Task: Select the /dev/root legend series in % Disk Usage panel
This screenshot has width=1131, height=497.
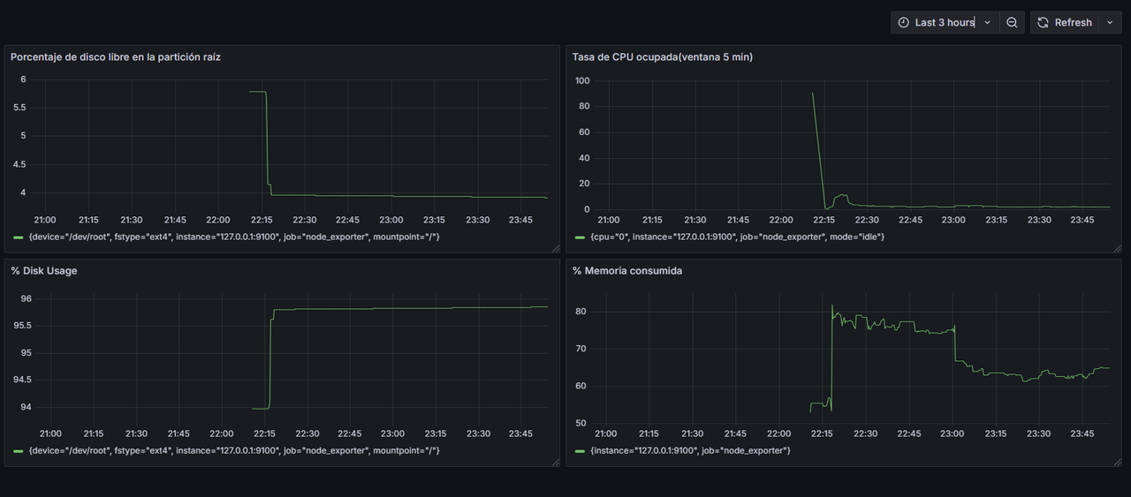Action: click(x=234, y=450)
